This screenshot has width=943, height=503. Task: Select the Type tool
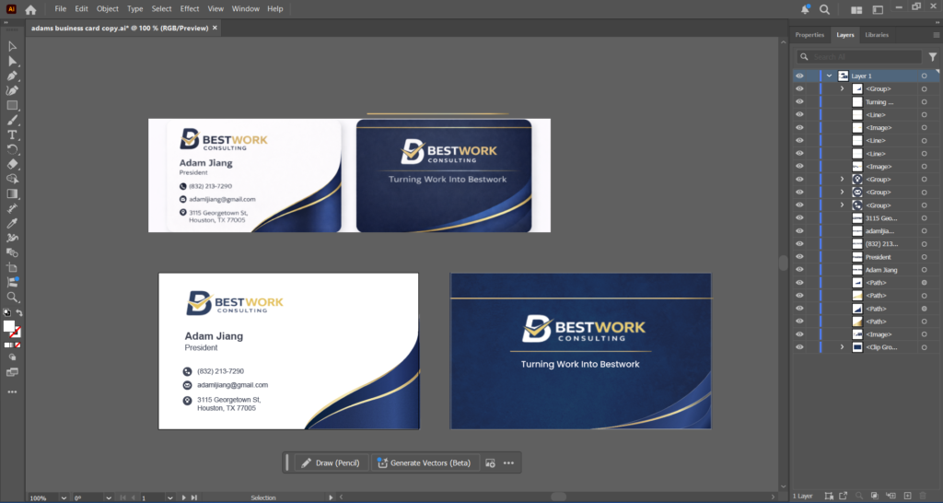pyautogui.click(x=12, y=135)
